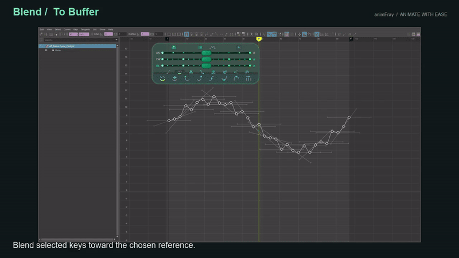Click the slider-settings icon atop animFray widget
Image resolution: width=459 pixels, height=258 pixels.
(174, 48)
